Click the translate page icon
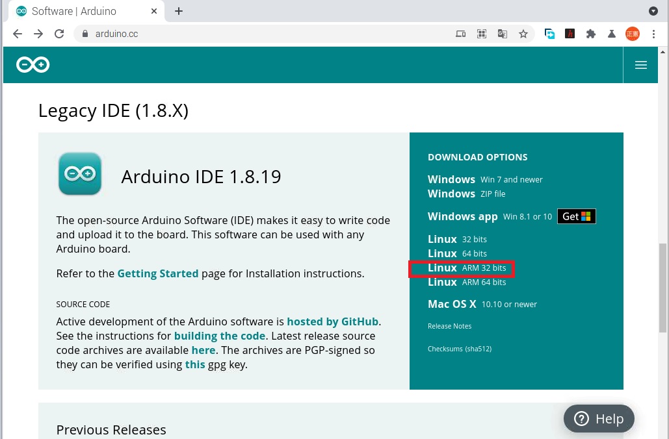Image resolution: width=669 pixels, height=439 pixels. pyautogui.click(x=502, y=34)
